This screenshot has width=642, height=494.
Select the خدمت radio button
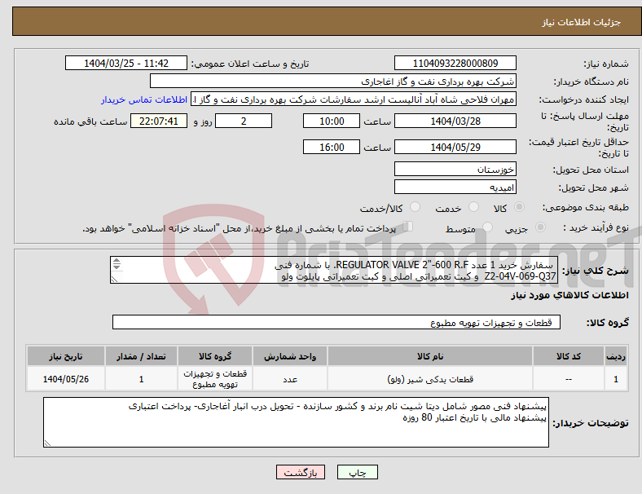point(473,207)
